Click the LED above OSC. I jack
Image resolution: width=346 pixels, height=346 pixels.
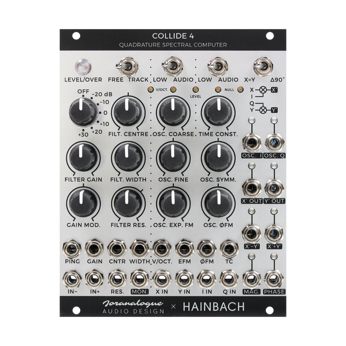coord(252,120)
